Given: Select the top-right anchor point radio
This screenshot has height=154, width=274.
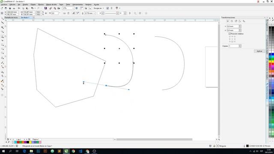Looking at the screenshot, I should [x=235, y=37].
